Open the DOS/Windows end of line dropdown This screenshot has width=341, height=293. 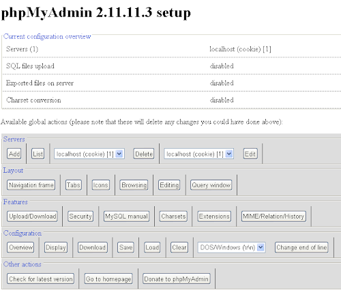231,247
